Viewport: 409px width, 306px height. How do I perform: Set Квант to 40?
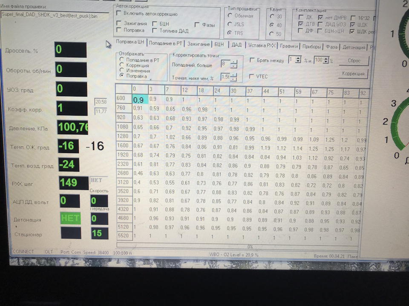(x=272, y=25)
